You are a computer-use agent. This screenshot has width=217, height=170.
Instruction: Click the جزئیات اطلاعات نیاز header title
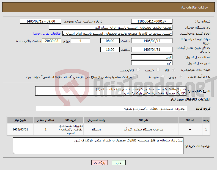pos(194,7)
